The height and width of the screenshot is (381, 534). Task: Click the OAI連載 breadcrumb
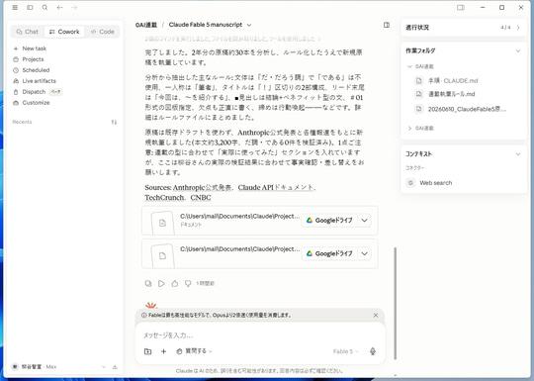click(x=146, y=25)
